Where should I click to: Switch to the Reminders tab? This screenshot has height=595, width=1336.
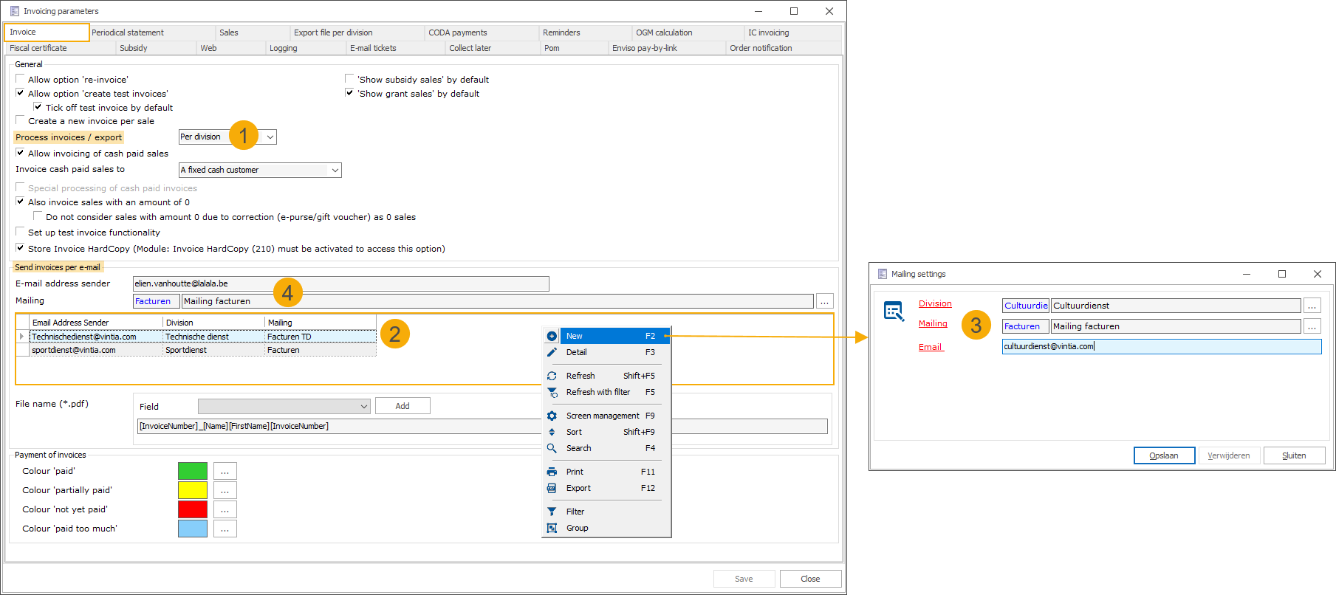[561, 32]
